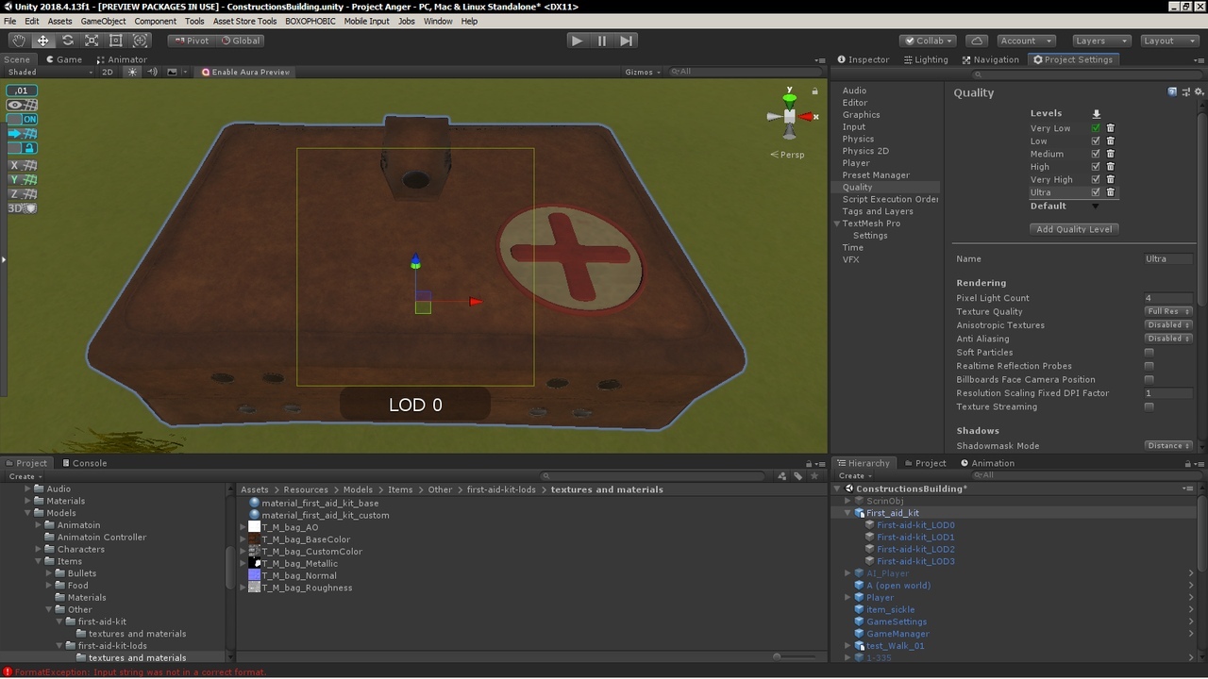Enable Soft Particles checkbox
Screen dimensions: 1208x679
click(x=1149, y=353)
